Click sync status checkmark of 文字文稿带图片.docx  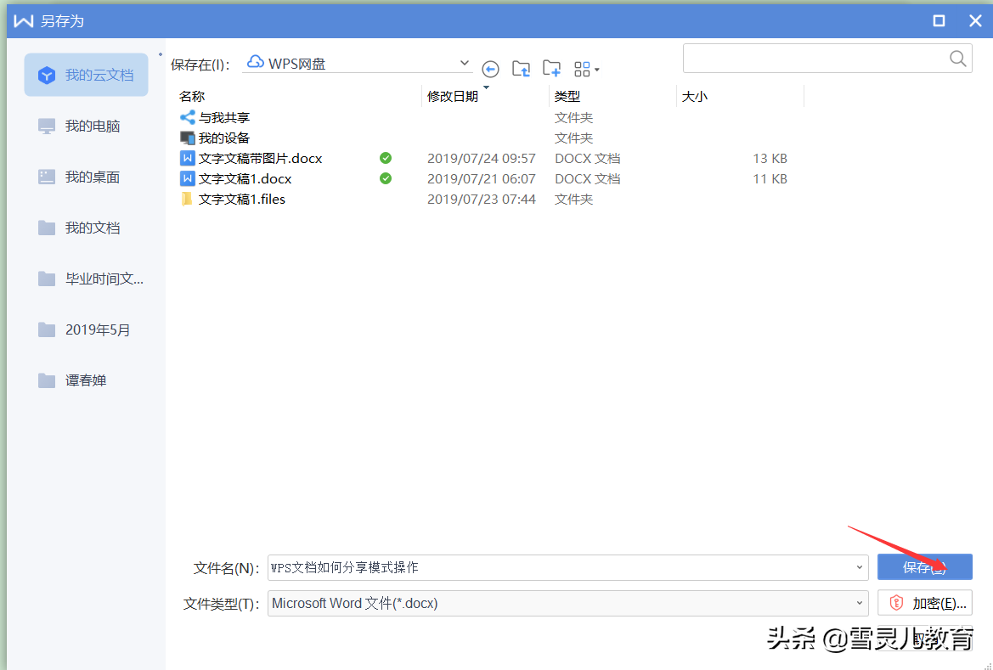pyautogui.click(x=386, y=158)
